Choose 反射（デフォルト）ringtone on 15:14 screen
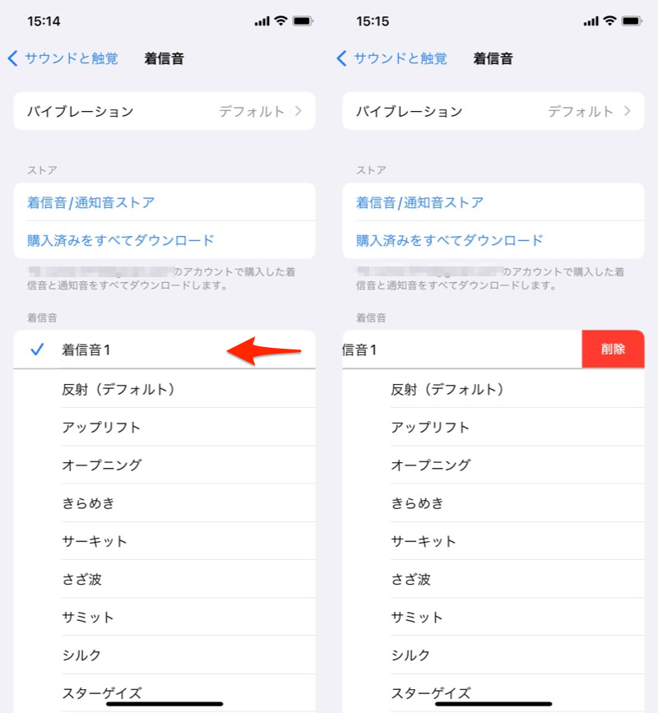Image resolution: width=658 pixels, height=713 pixels. (118, 389)
